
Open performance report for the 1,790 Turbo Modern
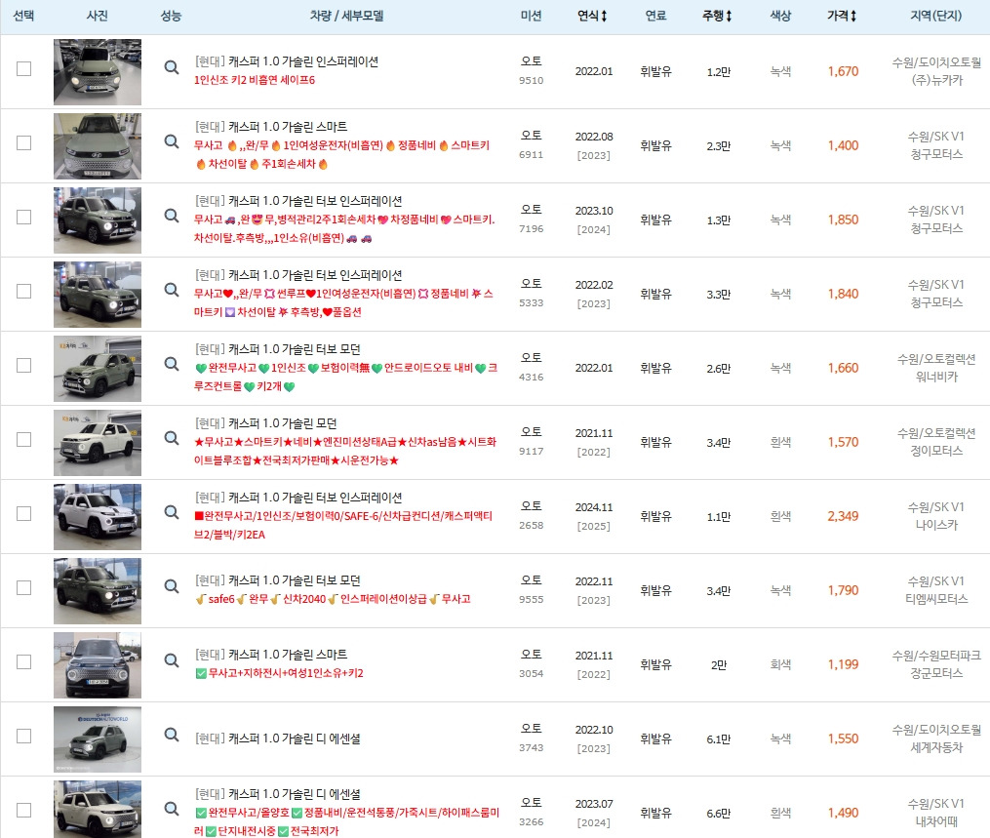(171, 586)
